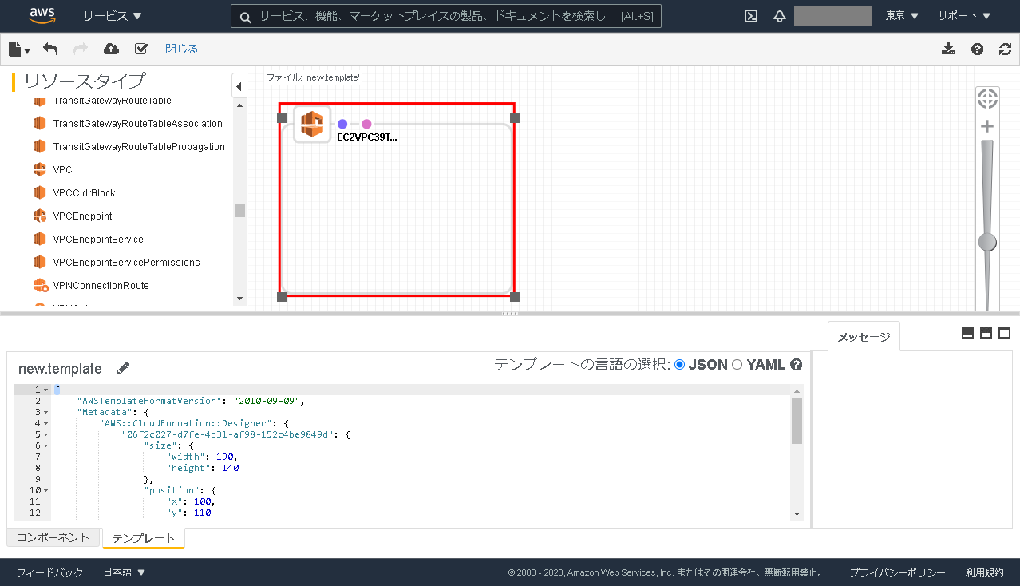Rename template with the pencil icon
This screenshot has width=1020, height=586.
click(x=123, y=368)
